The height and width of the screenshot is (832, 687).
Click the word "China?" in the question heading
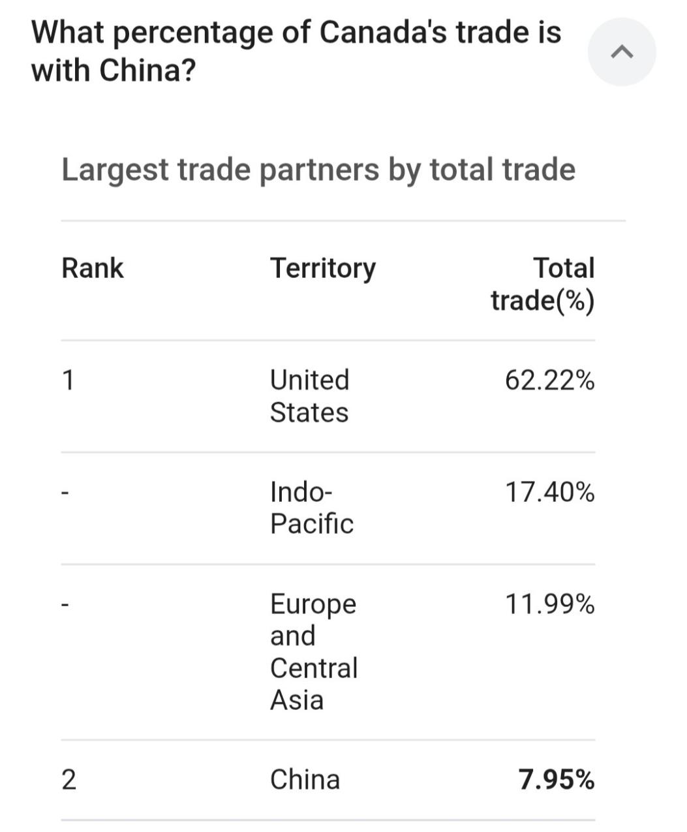click(x=147, y=70)
